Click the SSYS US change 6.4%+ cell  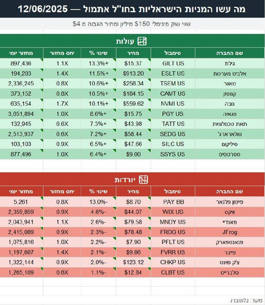point(98,154)
